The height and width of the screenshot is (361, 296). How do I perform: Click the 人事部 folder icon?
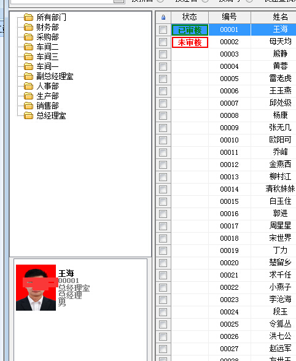coord(29,86)
